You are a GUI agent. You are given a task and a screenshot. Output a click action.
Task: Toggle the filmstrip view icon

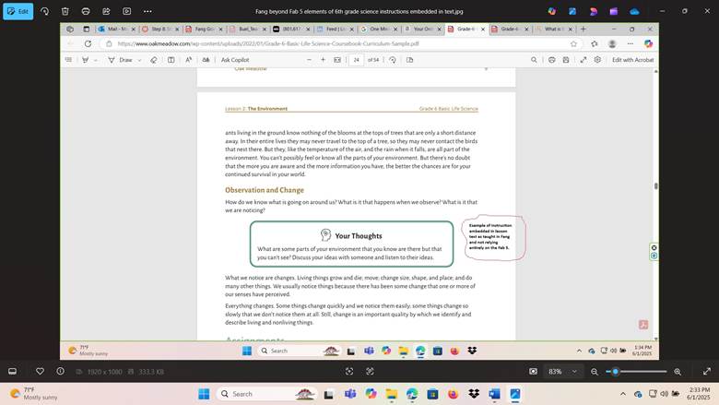[13, 371]
